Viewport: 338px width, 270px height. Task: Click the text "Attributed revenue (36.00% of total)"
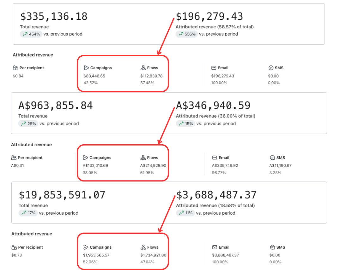click(x=215, y=116)
